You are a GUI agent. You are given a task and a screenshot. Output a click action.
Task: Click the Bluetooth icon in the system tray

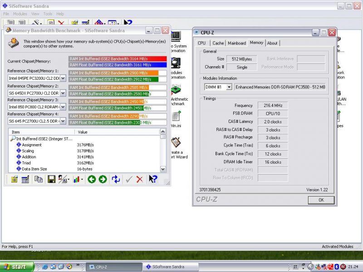(x=337, y=267)
